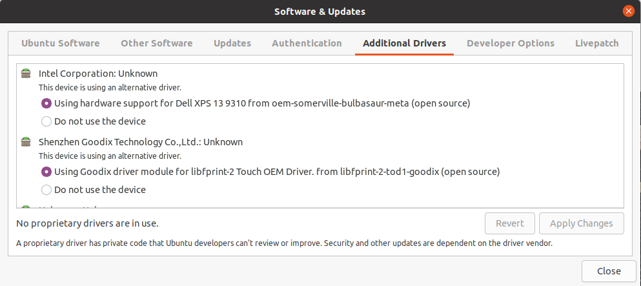The image size is (641, 286).
Task: Click the Intel Corporation device icon
Action: click(26, 74)
